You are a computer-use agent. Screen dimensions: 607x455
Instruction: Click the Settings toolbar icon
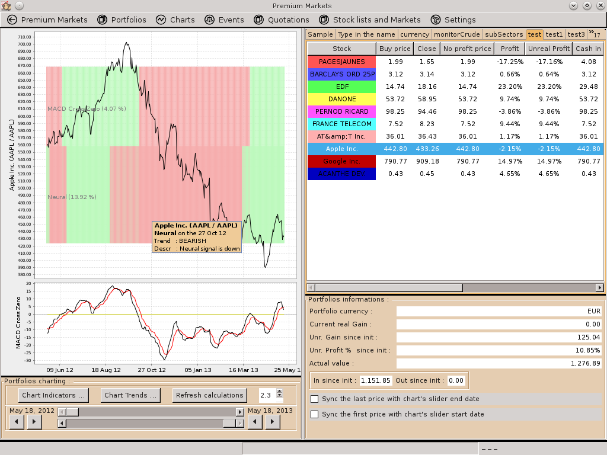coord(436,20)
